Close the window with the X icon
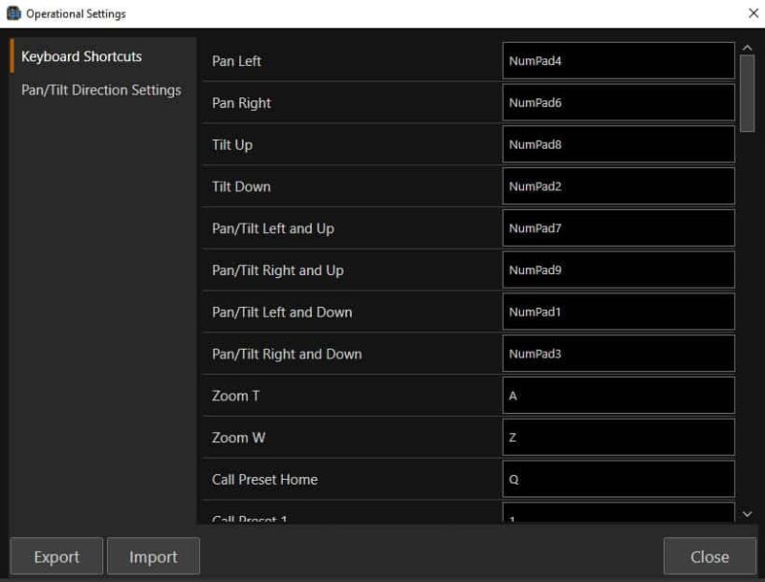Screen dimensions: 765x582 [753, 13]
